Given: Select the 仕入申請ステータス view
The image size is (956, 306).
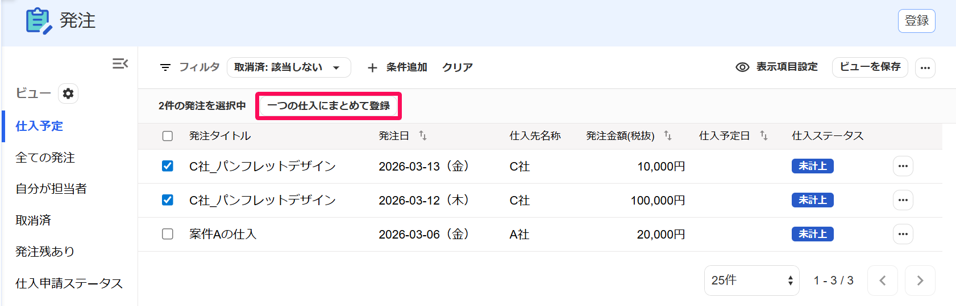Looking at the screenshot, I should tap(69, 283).
